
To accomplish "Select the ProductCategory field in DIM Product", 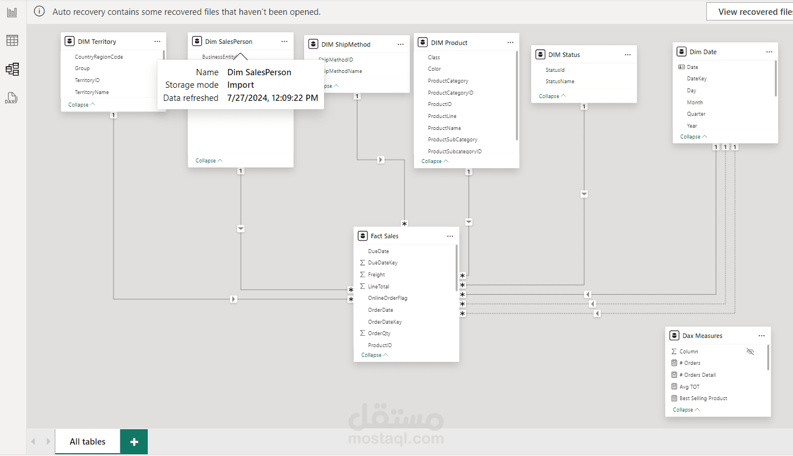I will 448,81.
